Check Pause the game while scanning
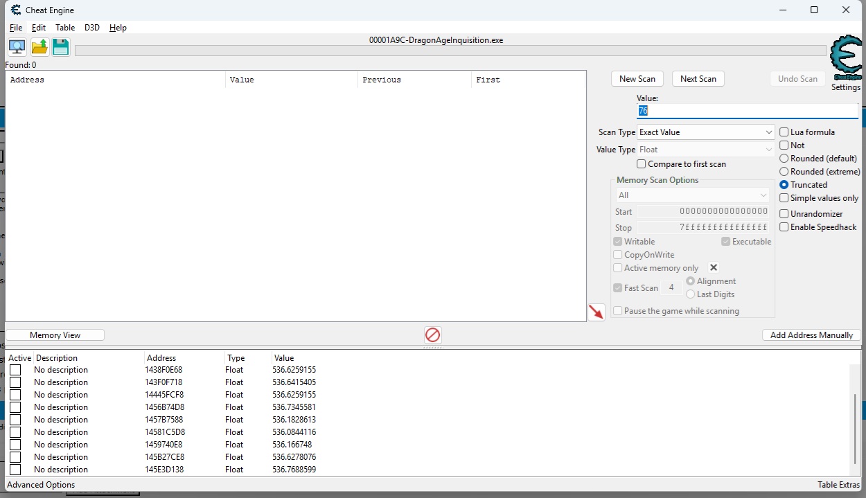Image resolution: width=866 pixels, height=498 pixels. pos(618,311)
